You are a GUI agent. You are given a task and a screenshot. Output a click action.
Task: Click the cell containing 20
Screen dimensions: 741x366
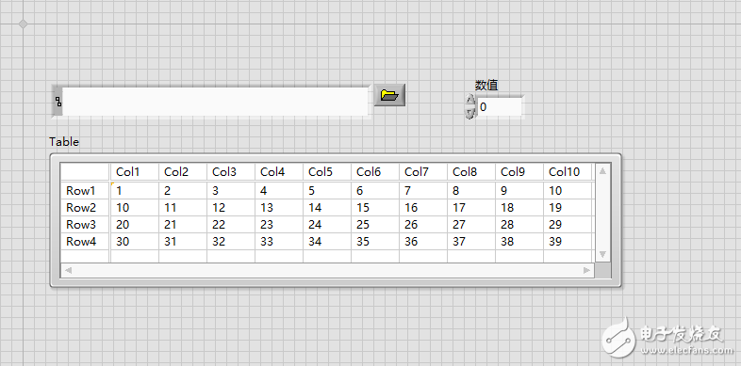[135, 225]
